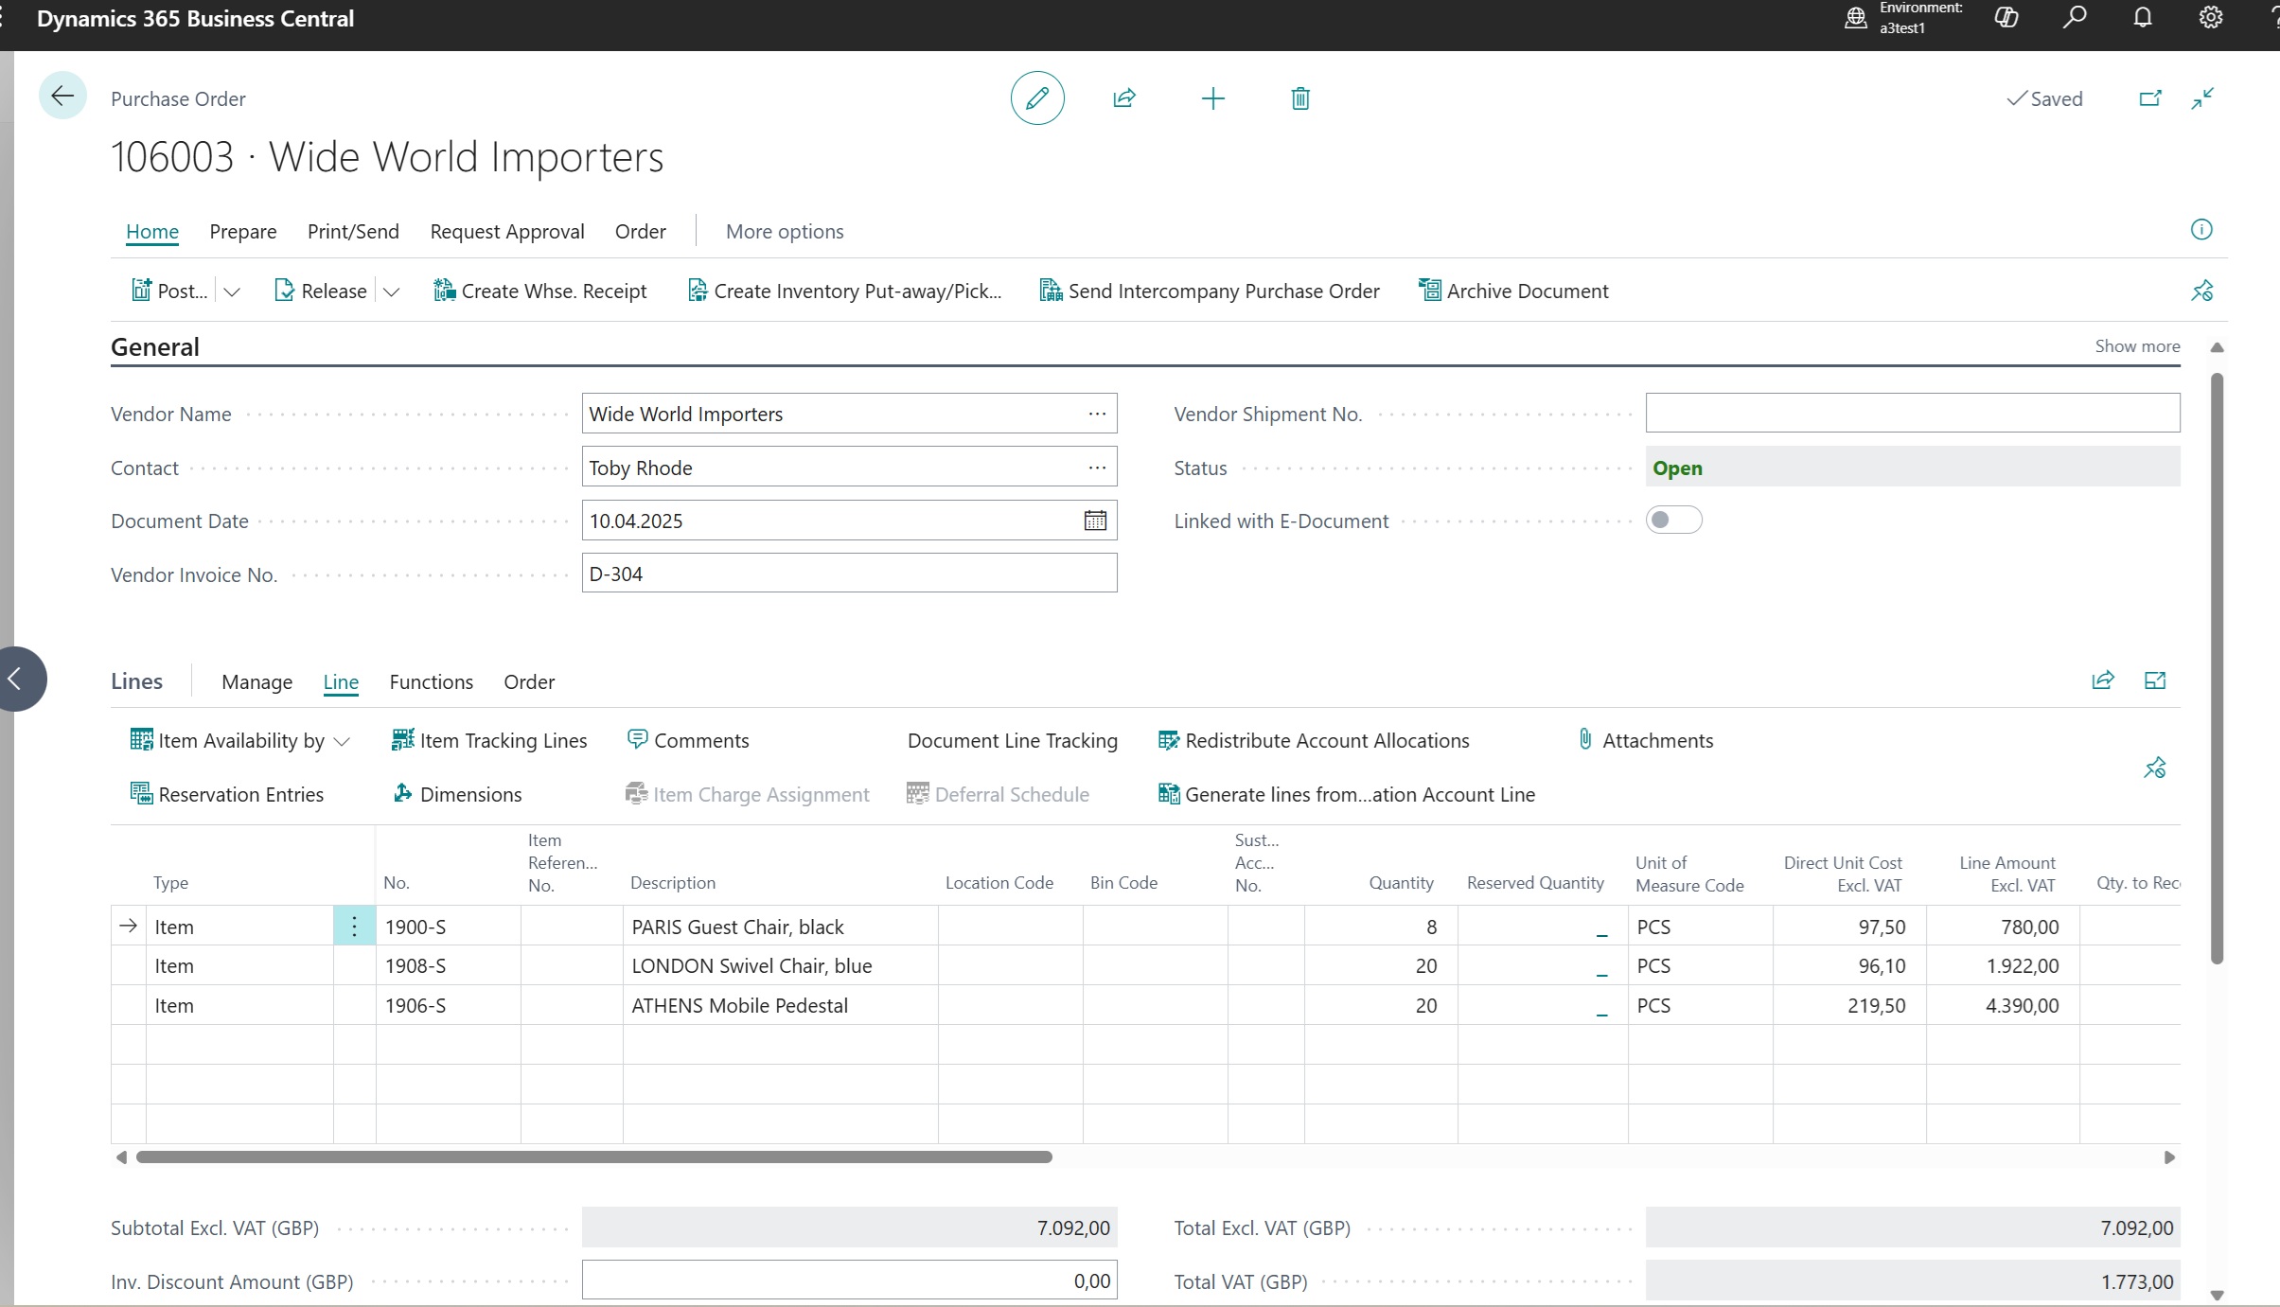Click Generate lines from Allocation Account Line

coord(1347,794)
